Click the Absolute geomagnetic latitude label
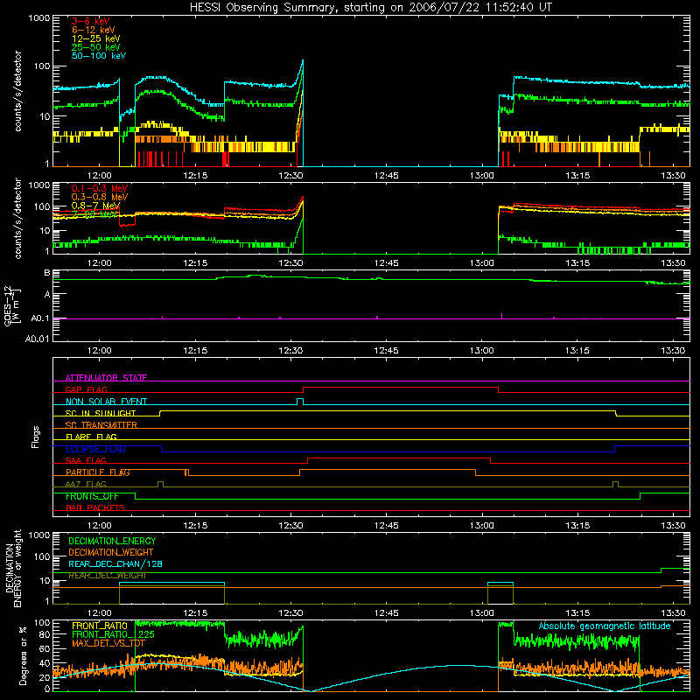700x700 pixels. pos(605,626)
